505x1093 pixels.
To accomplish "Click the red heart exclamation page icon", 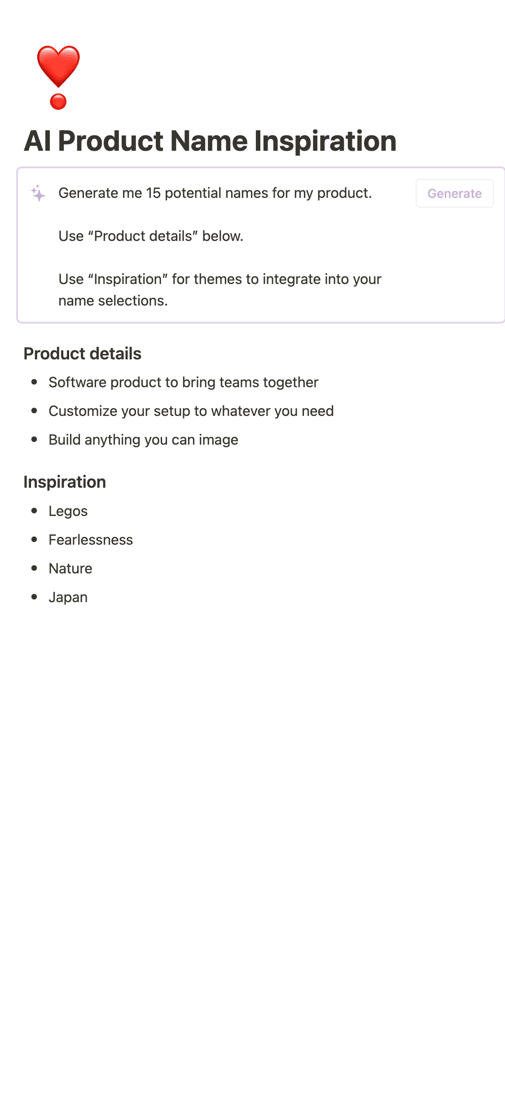I will (x=58, y=77).
